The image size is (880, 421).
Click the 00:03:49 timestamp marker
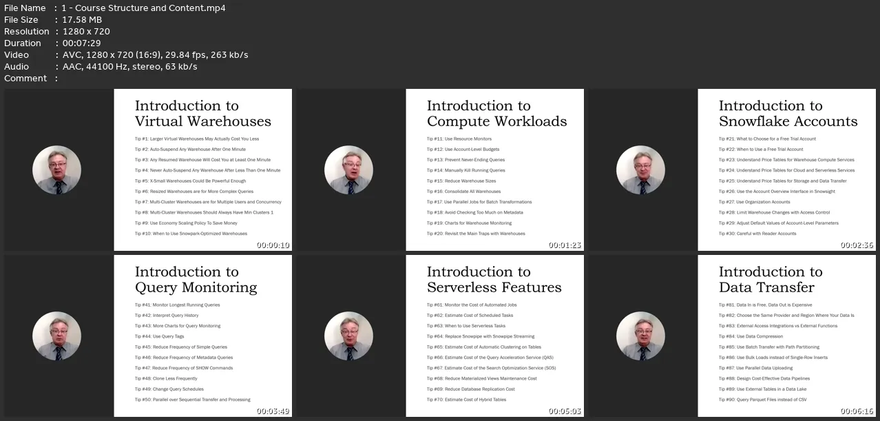273,411
